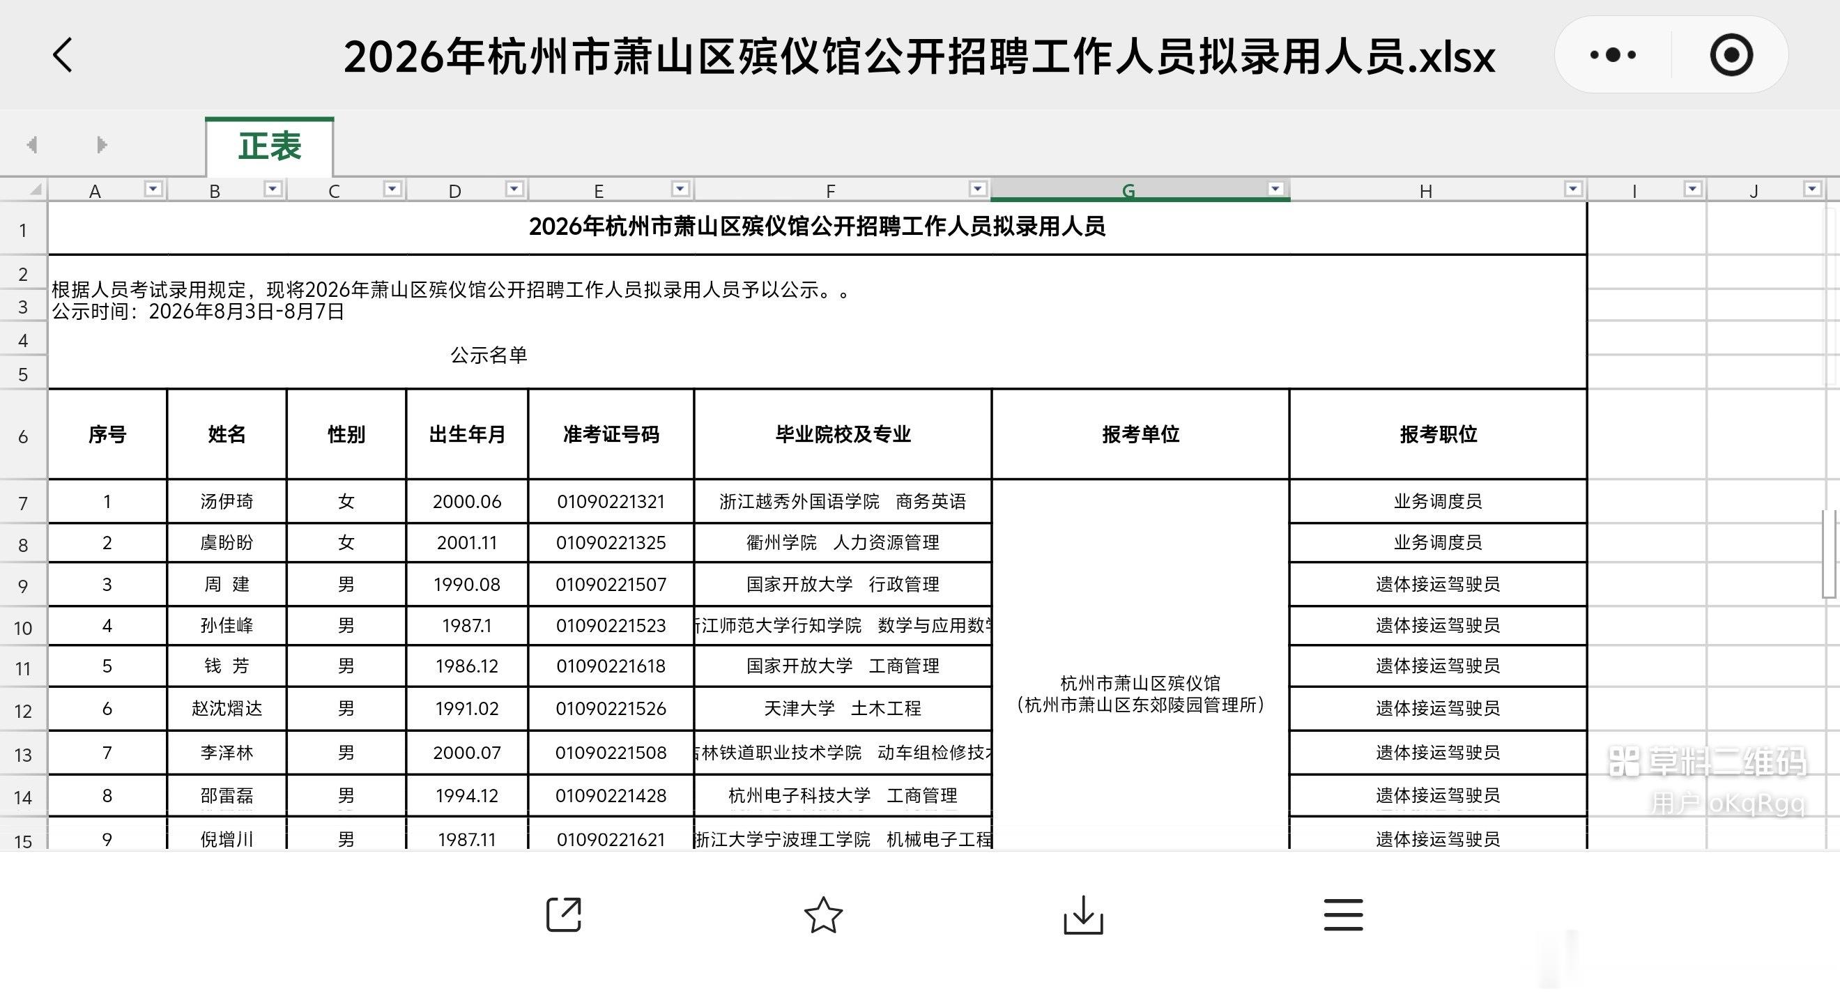
Task: Tap the circular target close icon
Action: pyautogui.click(x=1731, y=55)
